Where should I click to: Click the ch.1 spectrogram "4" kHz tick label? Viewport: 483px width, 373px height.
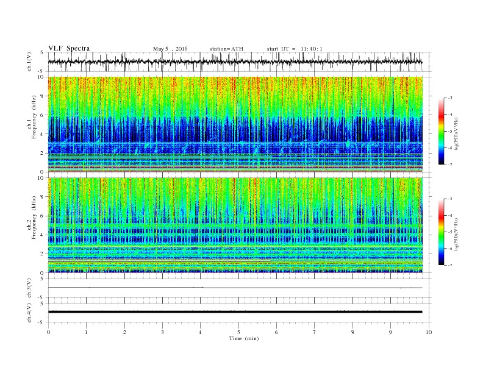coord(42,134)
